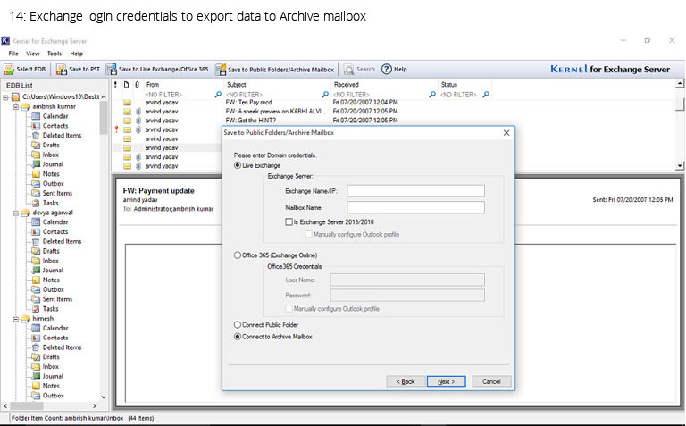Viewport: 686px width, 426px height.
Task: Select Office 365 (Exchange Online) radio button
Action: point(238,255)
